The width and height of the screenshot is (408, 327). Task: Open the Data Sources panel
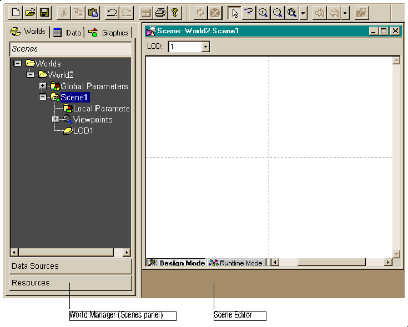[70, 266]
